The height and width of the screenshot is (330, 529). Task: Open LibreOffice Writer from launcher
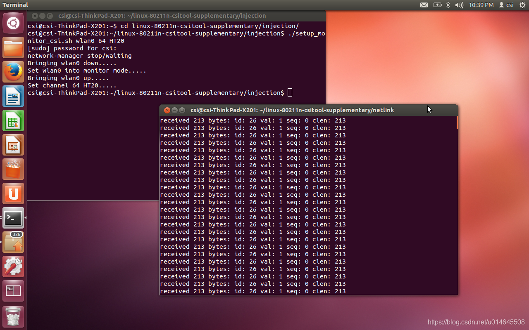pos(13,96)
